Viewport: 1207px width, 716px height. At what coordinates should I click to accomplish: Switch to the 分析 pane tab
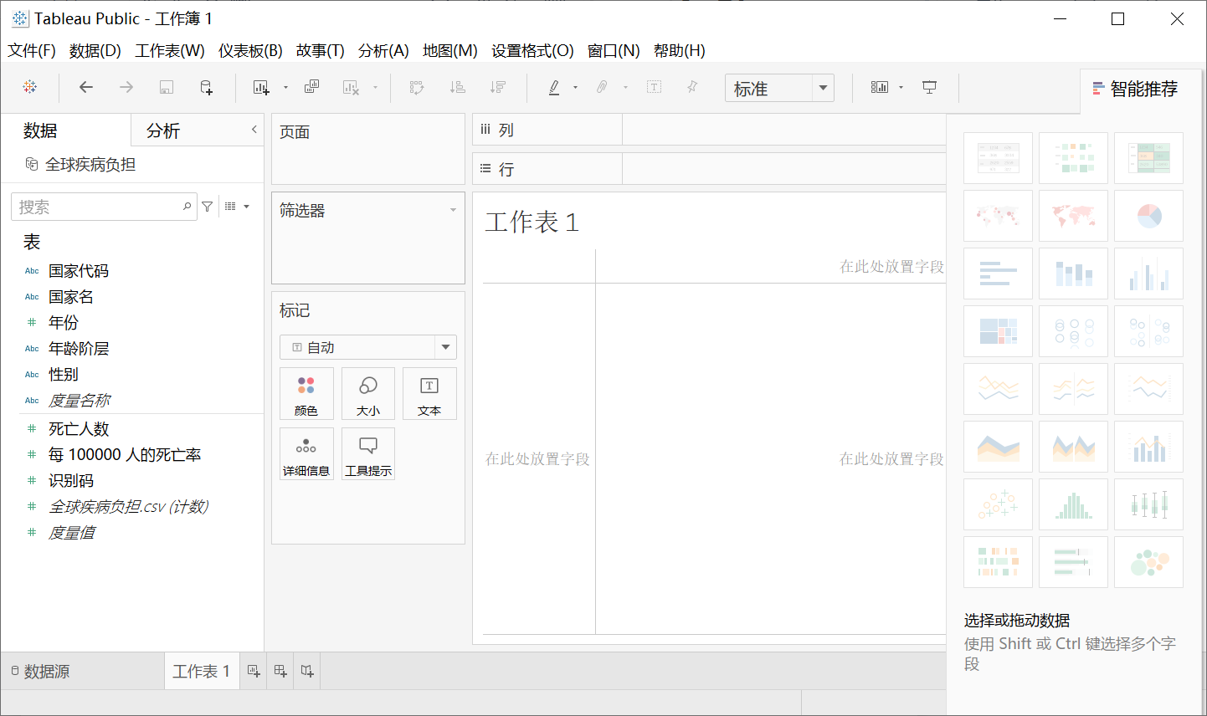click(x=163, y=130)
